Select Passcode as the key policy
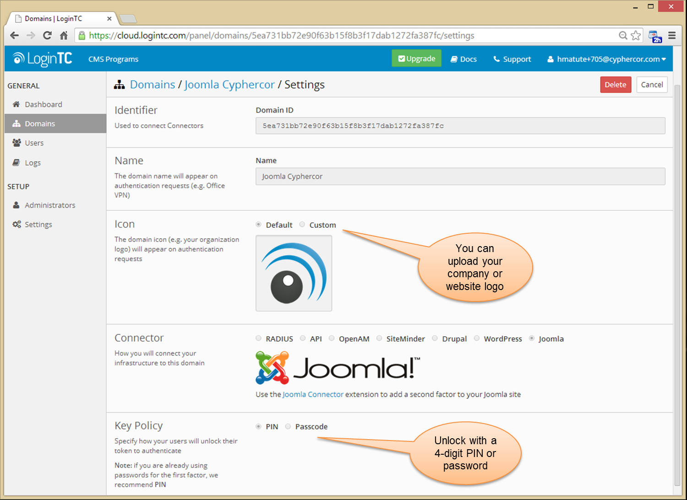 coord(288,426)
